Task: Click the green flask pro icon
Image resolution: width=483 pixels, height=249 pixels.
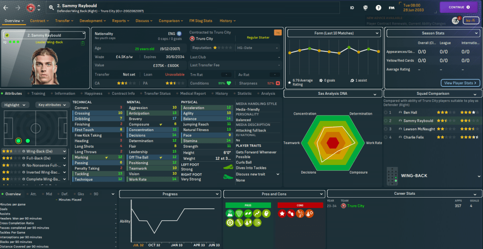Action: point(230,214)
